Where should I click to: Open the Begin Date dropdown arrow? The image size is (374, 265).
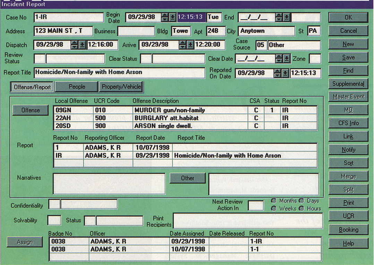pyautogui.click(x=173, y=17)
